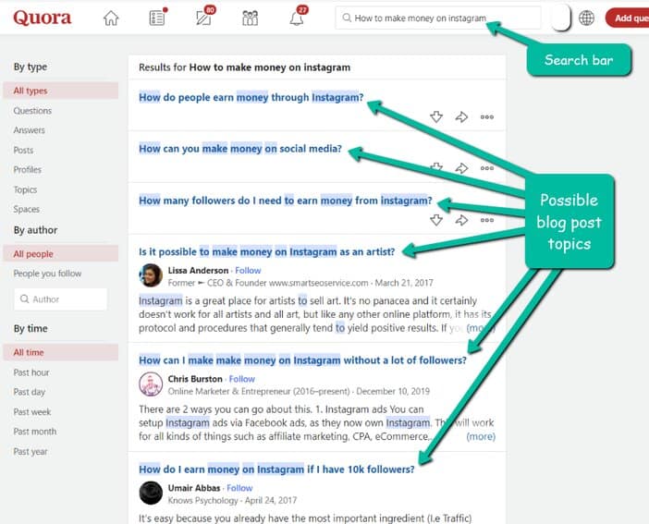The height and width of the screenshot is (524, 649).
Task: Filter results to Past day
Action: pyautogui.click(x=29, y=392)
